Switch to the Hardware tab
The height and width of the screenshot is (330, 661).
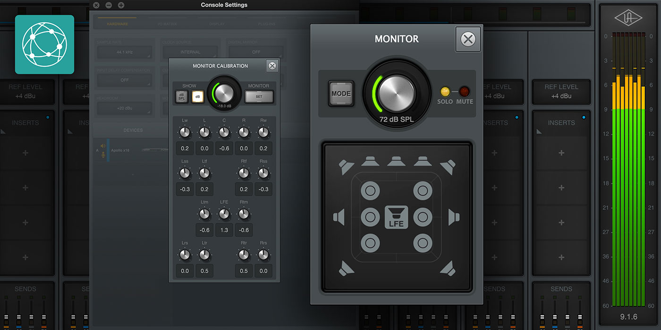coord(117,24)
